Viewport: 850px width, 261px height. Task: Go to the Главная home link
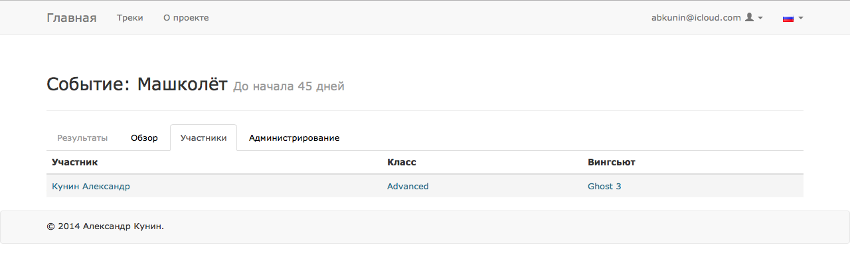pos(72,18)
